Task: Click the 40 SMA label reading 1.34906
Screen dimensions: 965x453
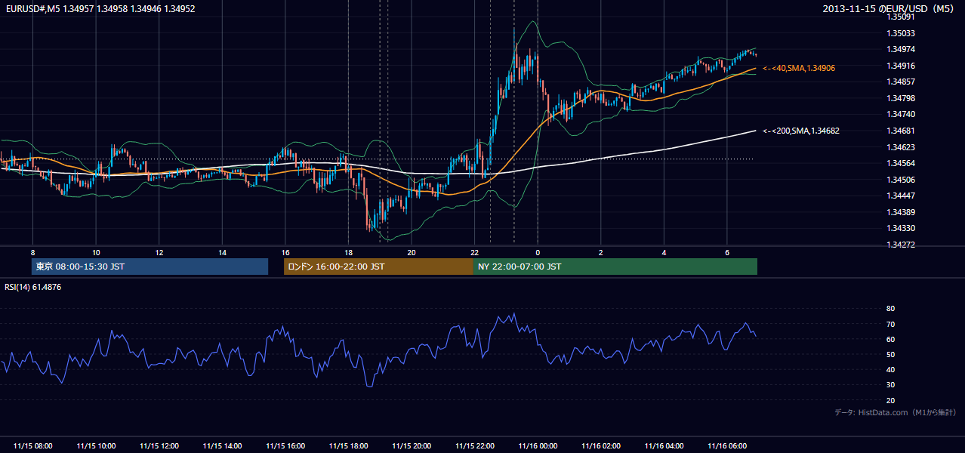Action: [x=798, y=68]
